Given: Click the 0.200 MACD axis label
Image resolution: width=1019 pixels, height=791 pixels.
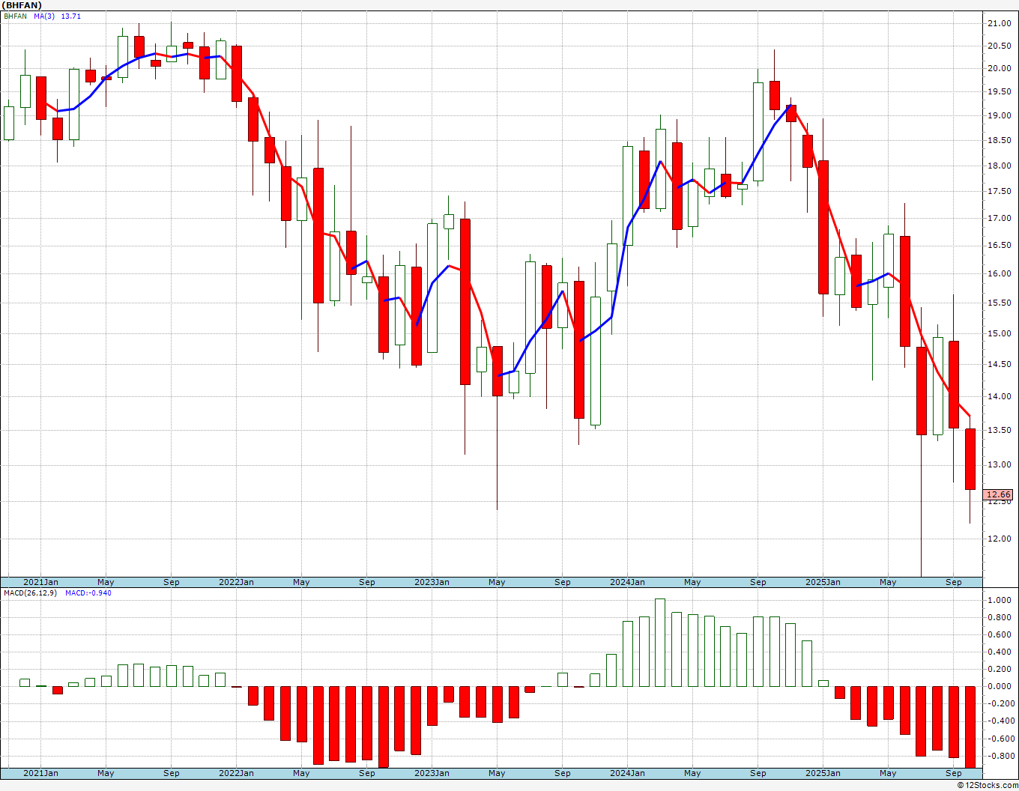Looking at the screenshot, I should tap(1000, 670).
